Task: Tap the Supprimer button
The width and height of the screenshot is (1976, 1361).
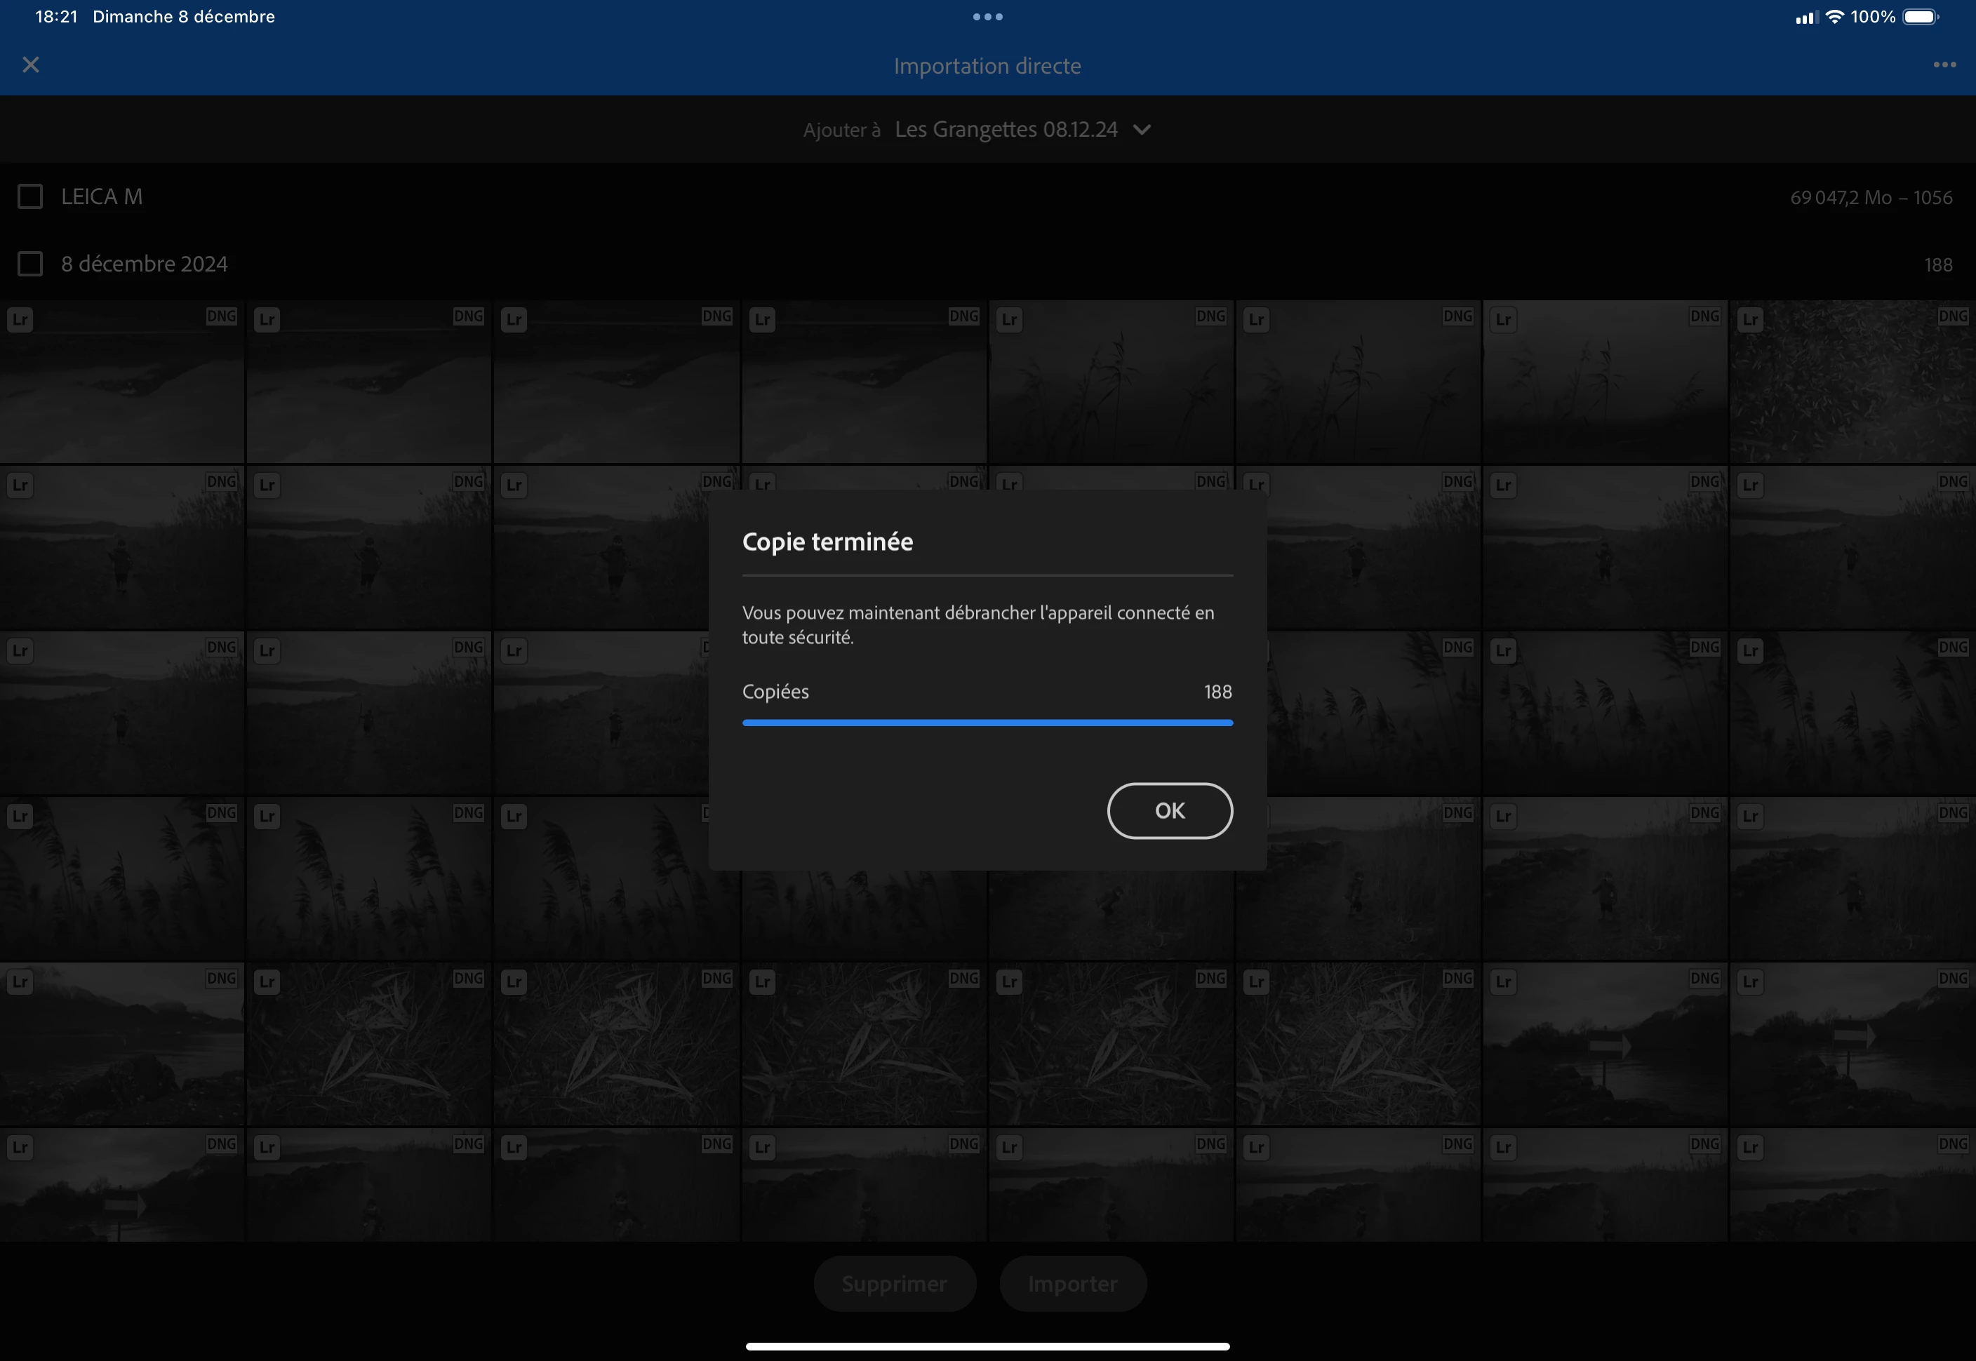Action: (894, 1283)
